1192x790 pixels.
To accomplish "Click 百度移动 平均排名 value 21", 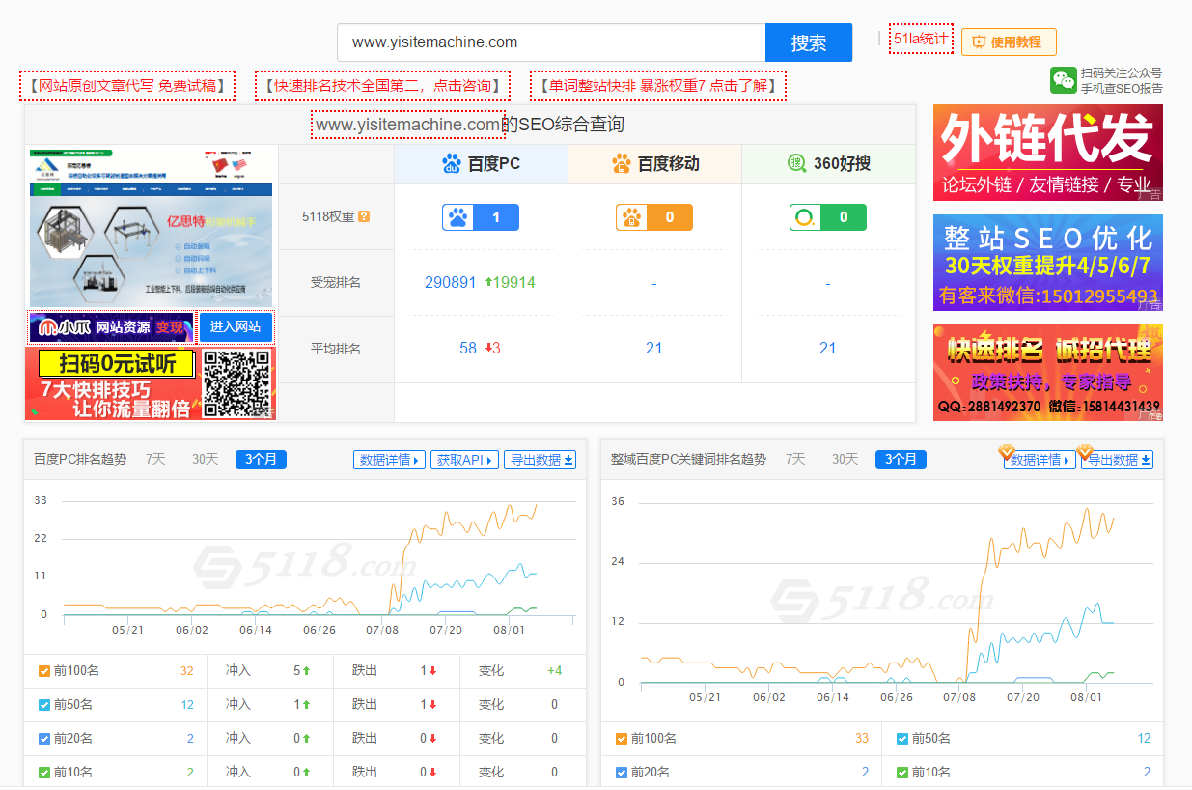I will tap(654, 348).
